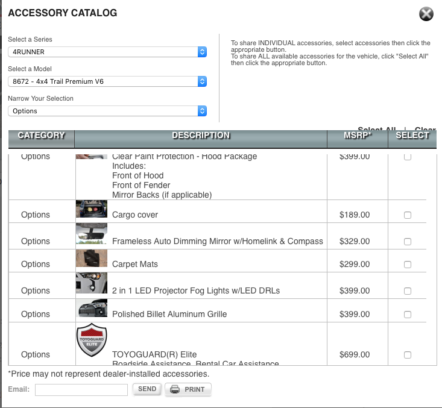Tick the Carpet Mats checkbox

tap(408, 265)
